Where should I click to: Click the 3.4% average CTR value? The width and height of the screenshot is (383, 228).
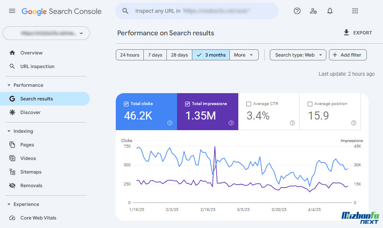(258, 116)
